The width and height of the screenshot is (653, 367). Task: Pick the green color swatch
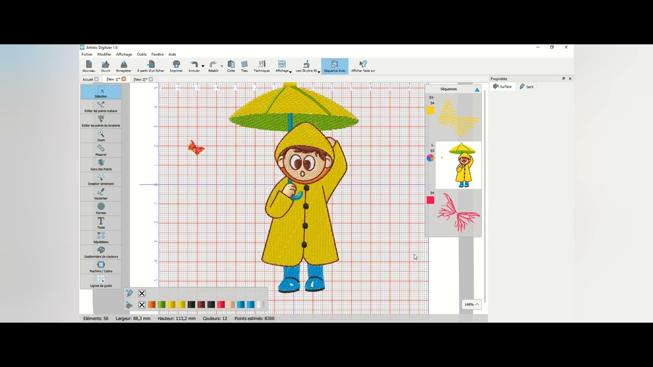click(x=162, y=305)
